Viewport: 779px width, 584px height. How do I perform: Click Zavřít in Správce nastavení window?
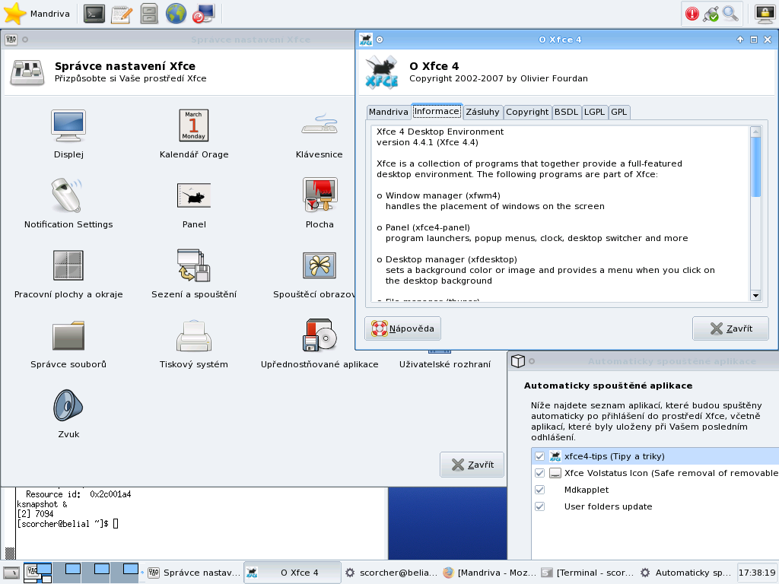[472, 465]
